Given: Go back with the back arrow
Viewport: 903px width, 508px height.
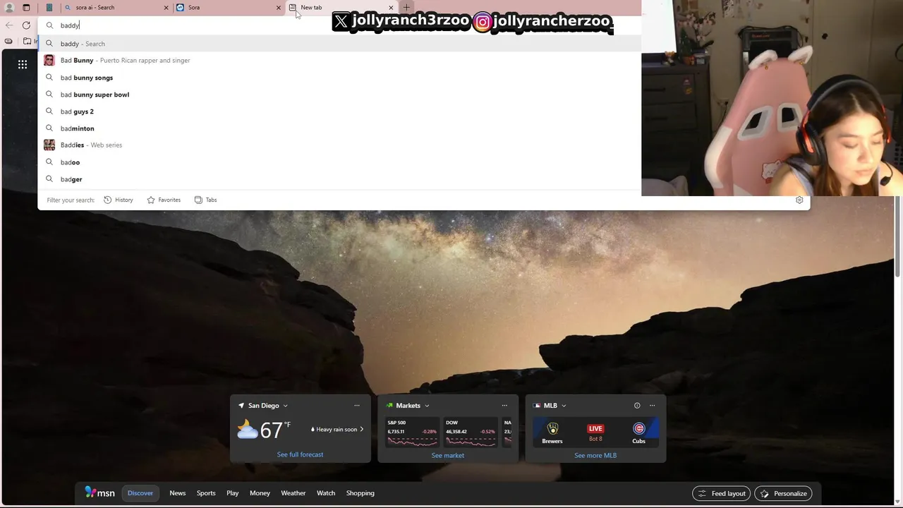Looking at the screenshot, I should (9, 25).
